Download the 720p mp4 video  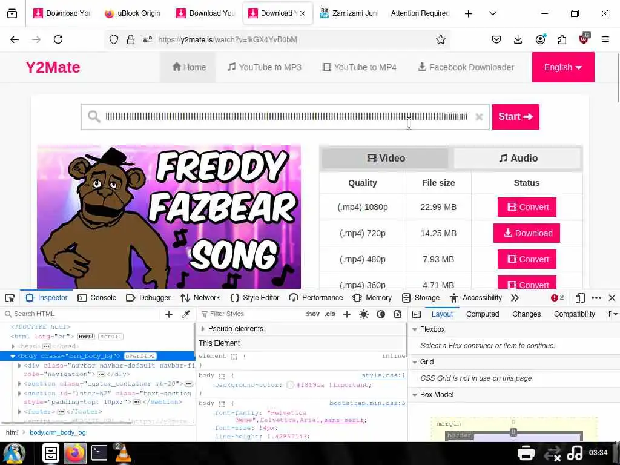527,233
